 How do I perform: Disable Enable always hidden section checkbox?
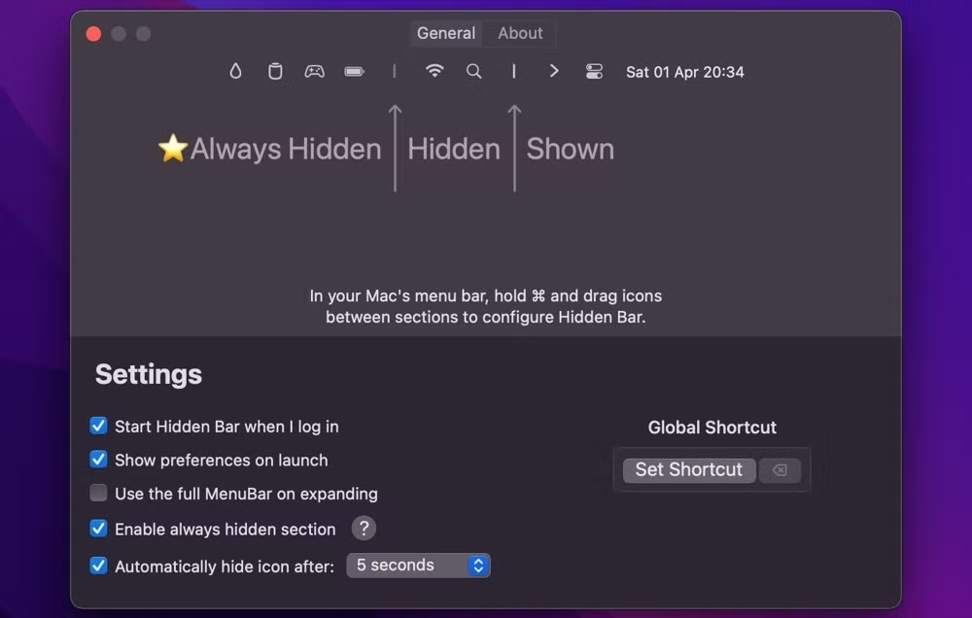[98, 529]
